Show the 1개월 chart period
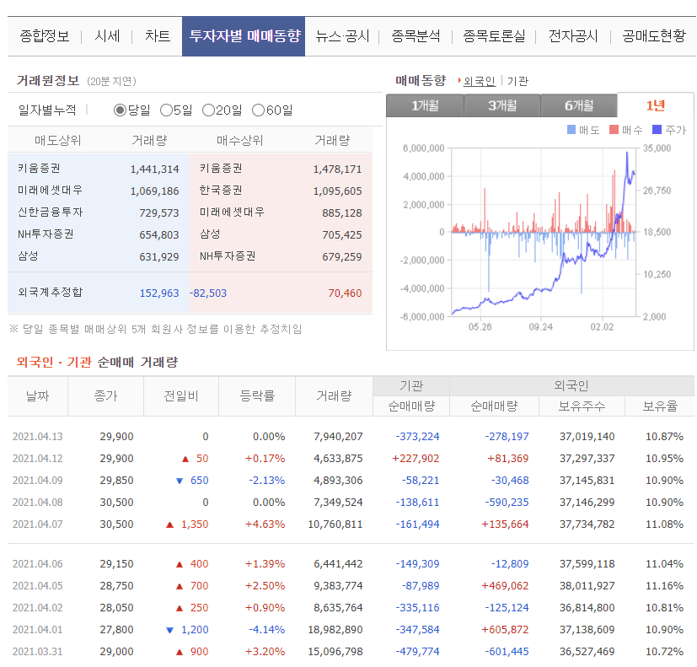The height and width of the screenshot is (667, 697). pyautogui.click(x=425, y=106)
